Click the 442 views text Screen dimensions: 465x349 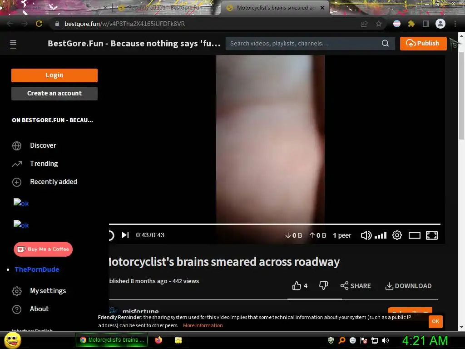click(186, 281)
